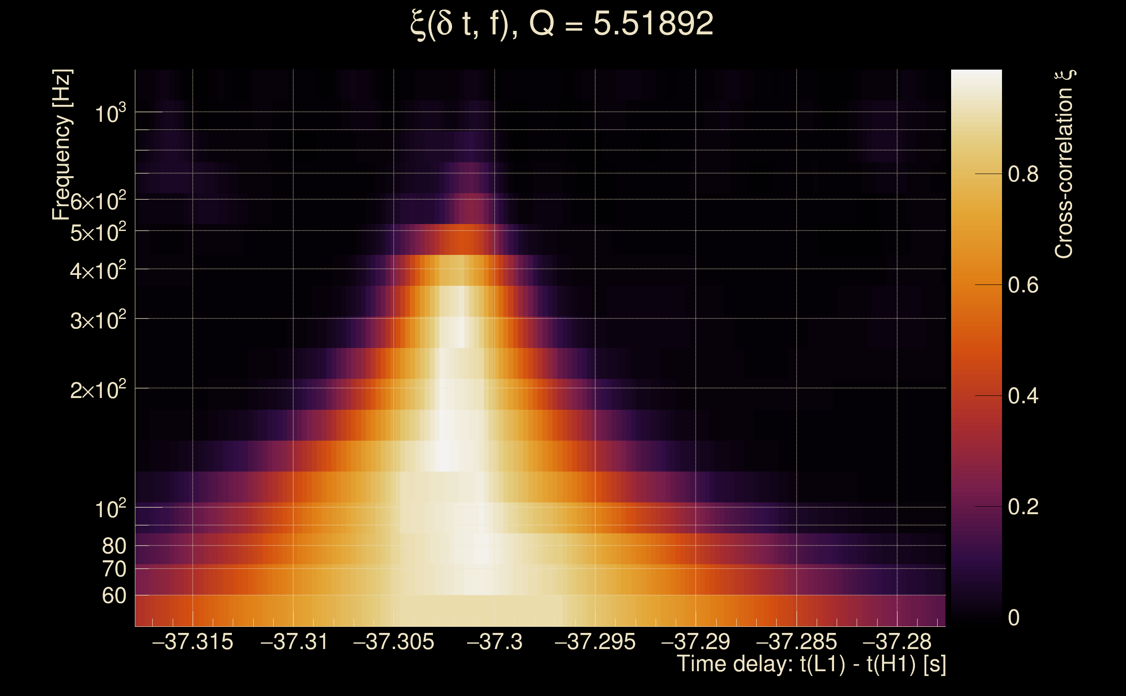Click the 60 frequency tick label
Screen dimensions: 1126x696
point(114,596)
